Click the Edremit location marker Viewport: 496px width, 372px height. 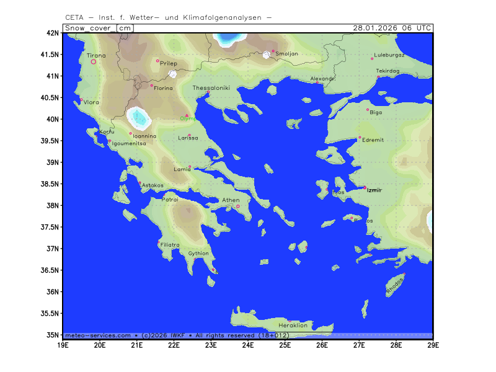pos(360,138)
